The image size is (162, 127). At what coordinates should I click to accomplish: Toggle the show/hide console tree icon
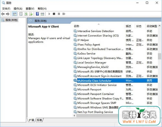point(15,14)
